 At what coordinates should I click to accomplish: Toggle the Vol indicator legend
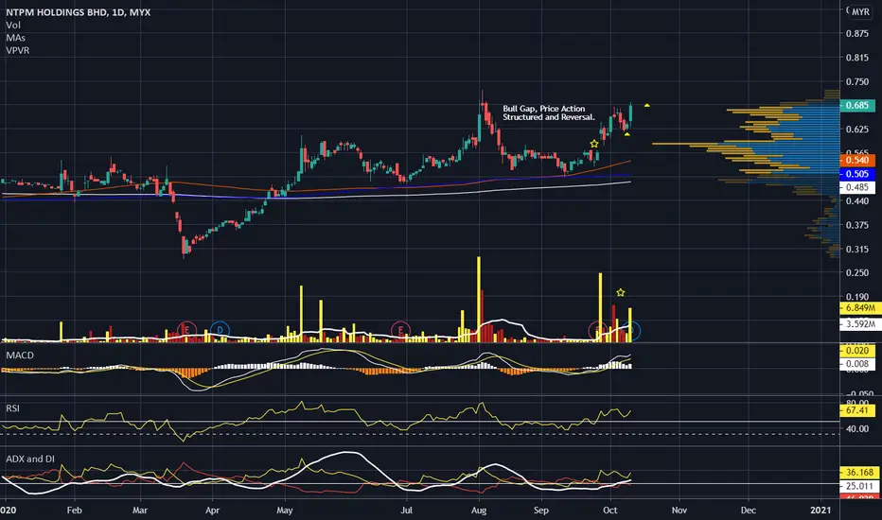click(x=13, y=25)
